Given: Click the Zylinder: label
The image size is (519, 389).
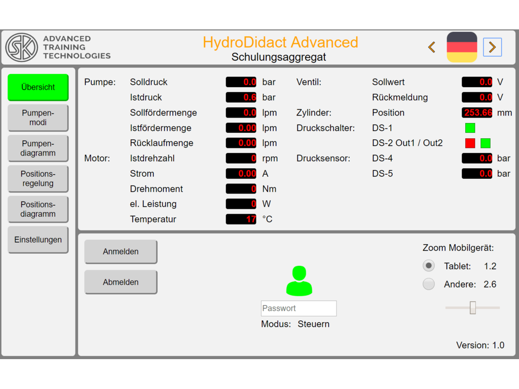Looking at the screenshot, I should pos(314,113).
